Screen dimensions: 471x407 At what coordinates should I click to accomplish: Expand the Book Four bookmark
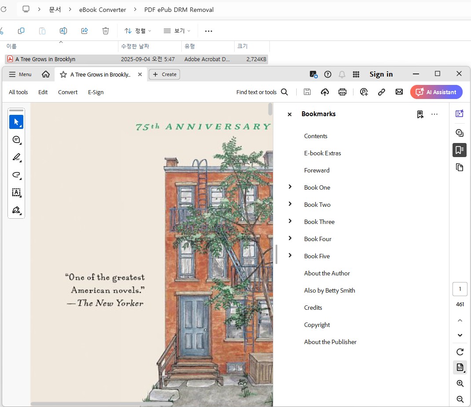290,238
